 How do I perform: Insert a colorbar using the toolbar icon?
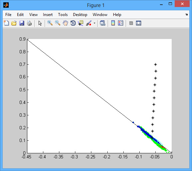pyautogui.click(x=113, y=23)
